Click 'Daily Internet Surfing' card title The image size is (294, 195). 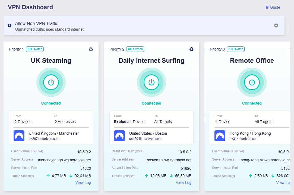click(151, 61)
